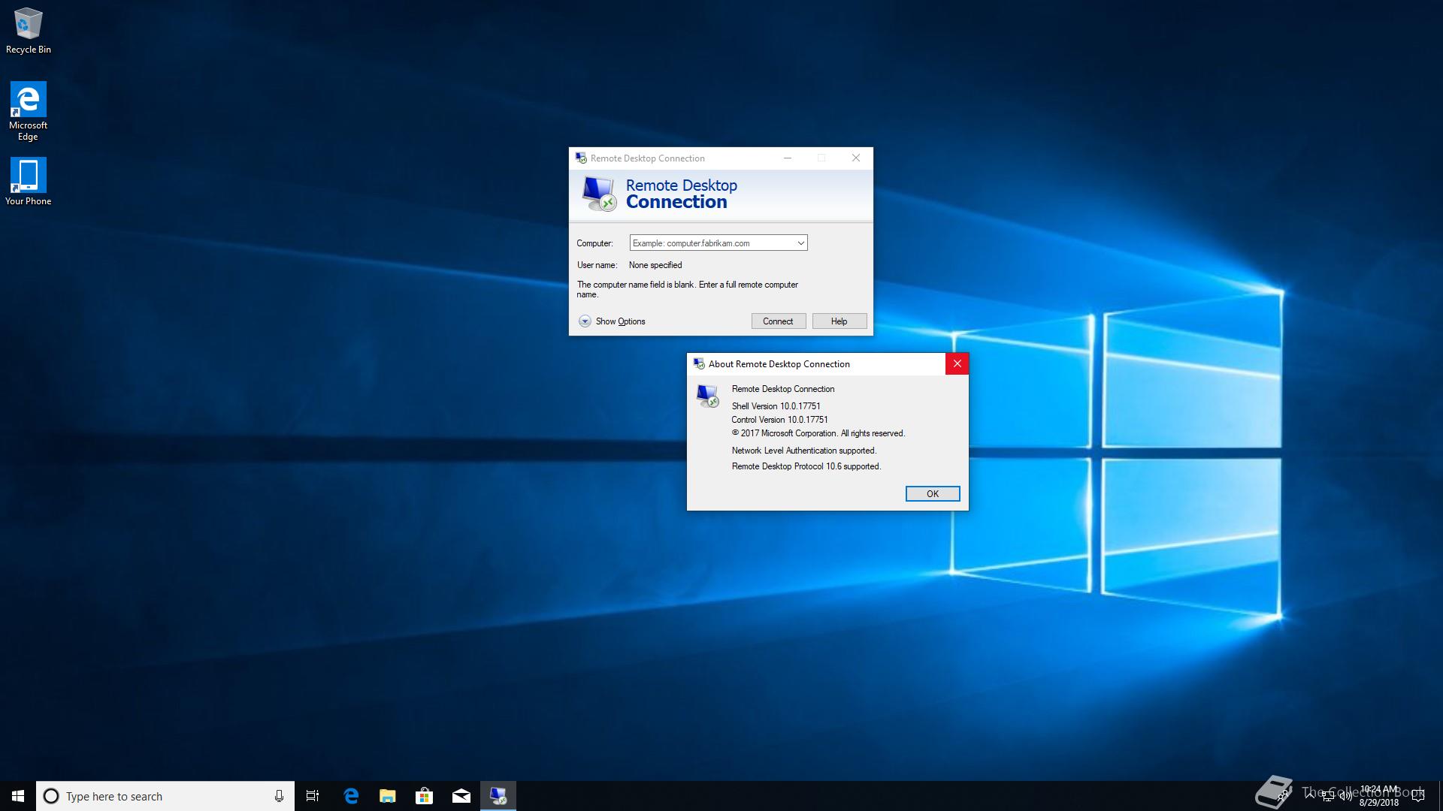
Task: Close the Remote Desktop Connection window
Action: click(856, 158)
